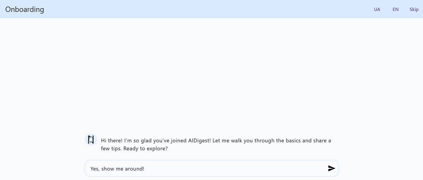
Task: Select the EN option in the header
Action: coord(396,10)
